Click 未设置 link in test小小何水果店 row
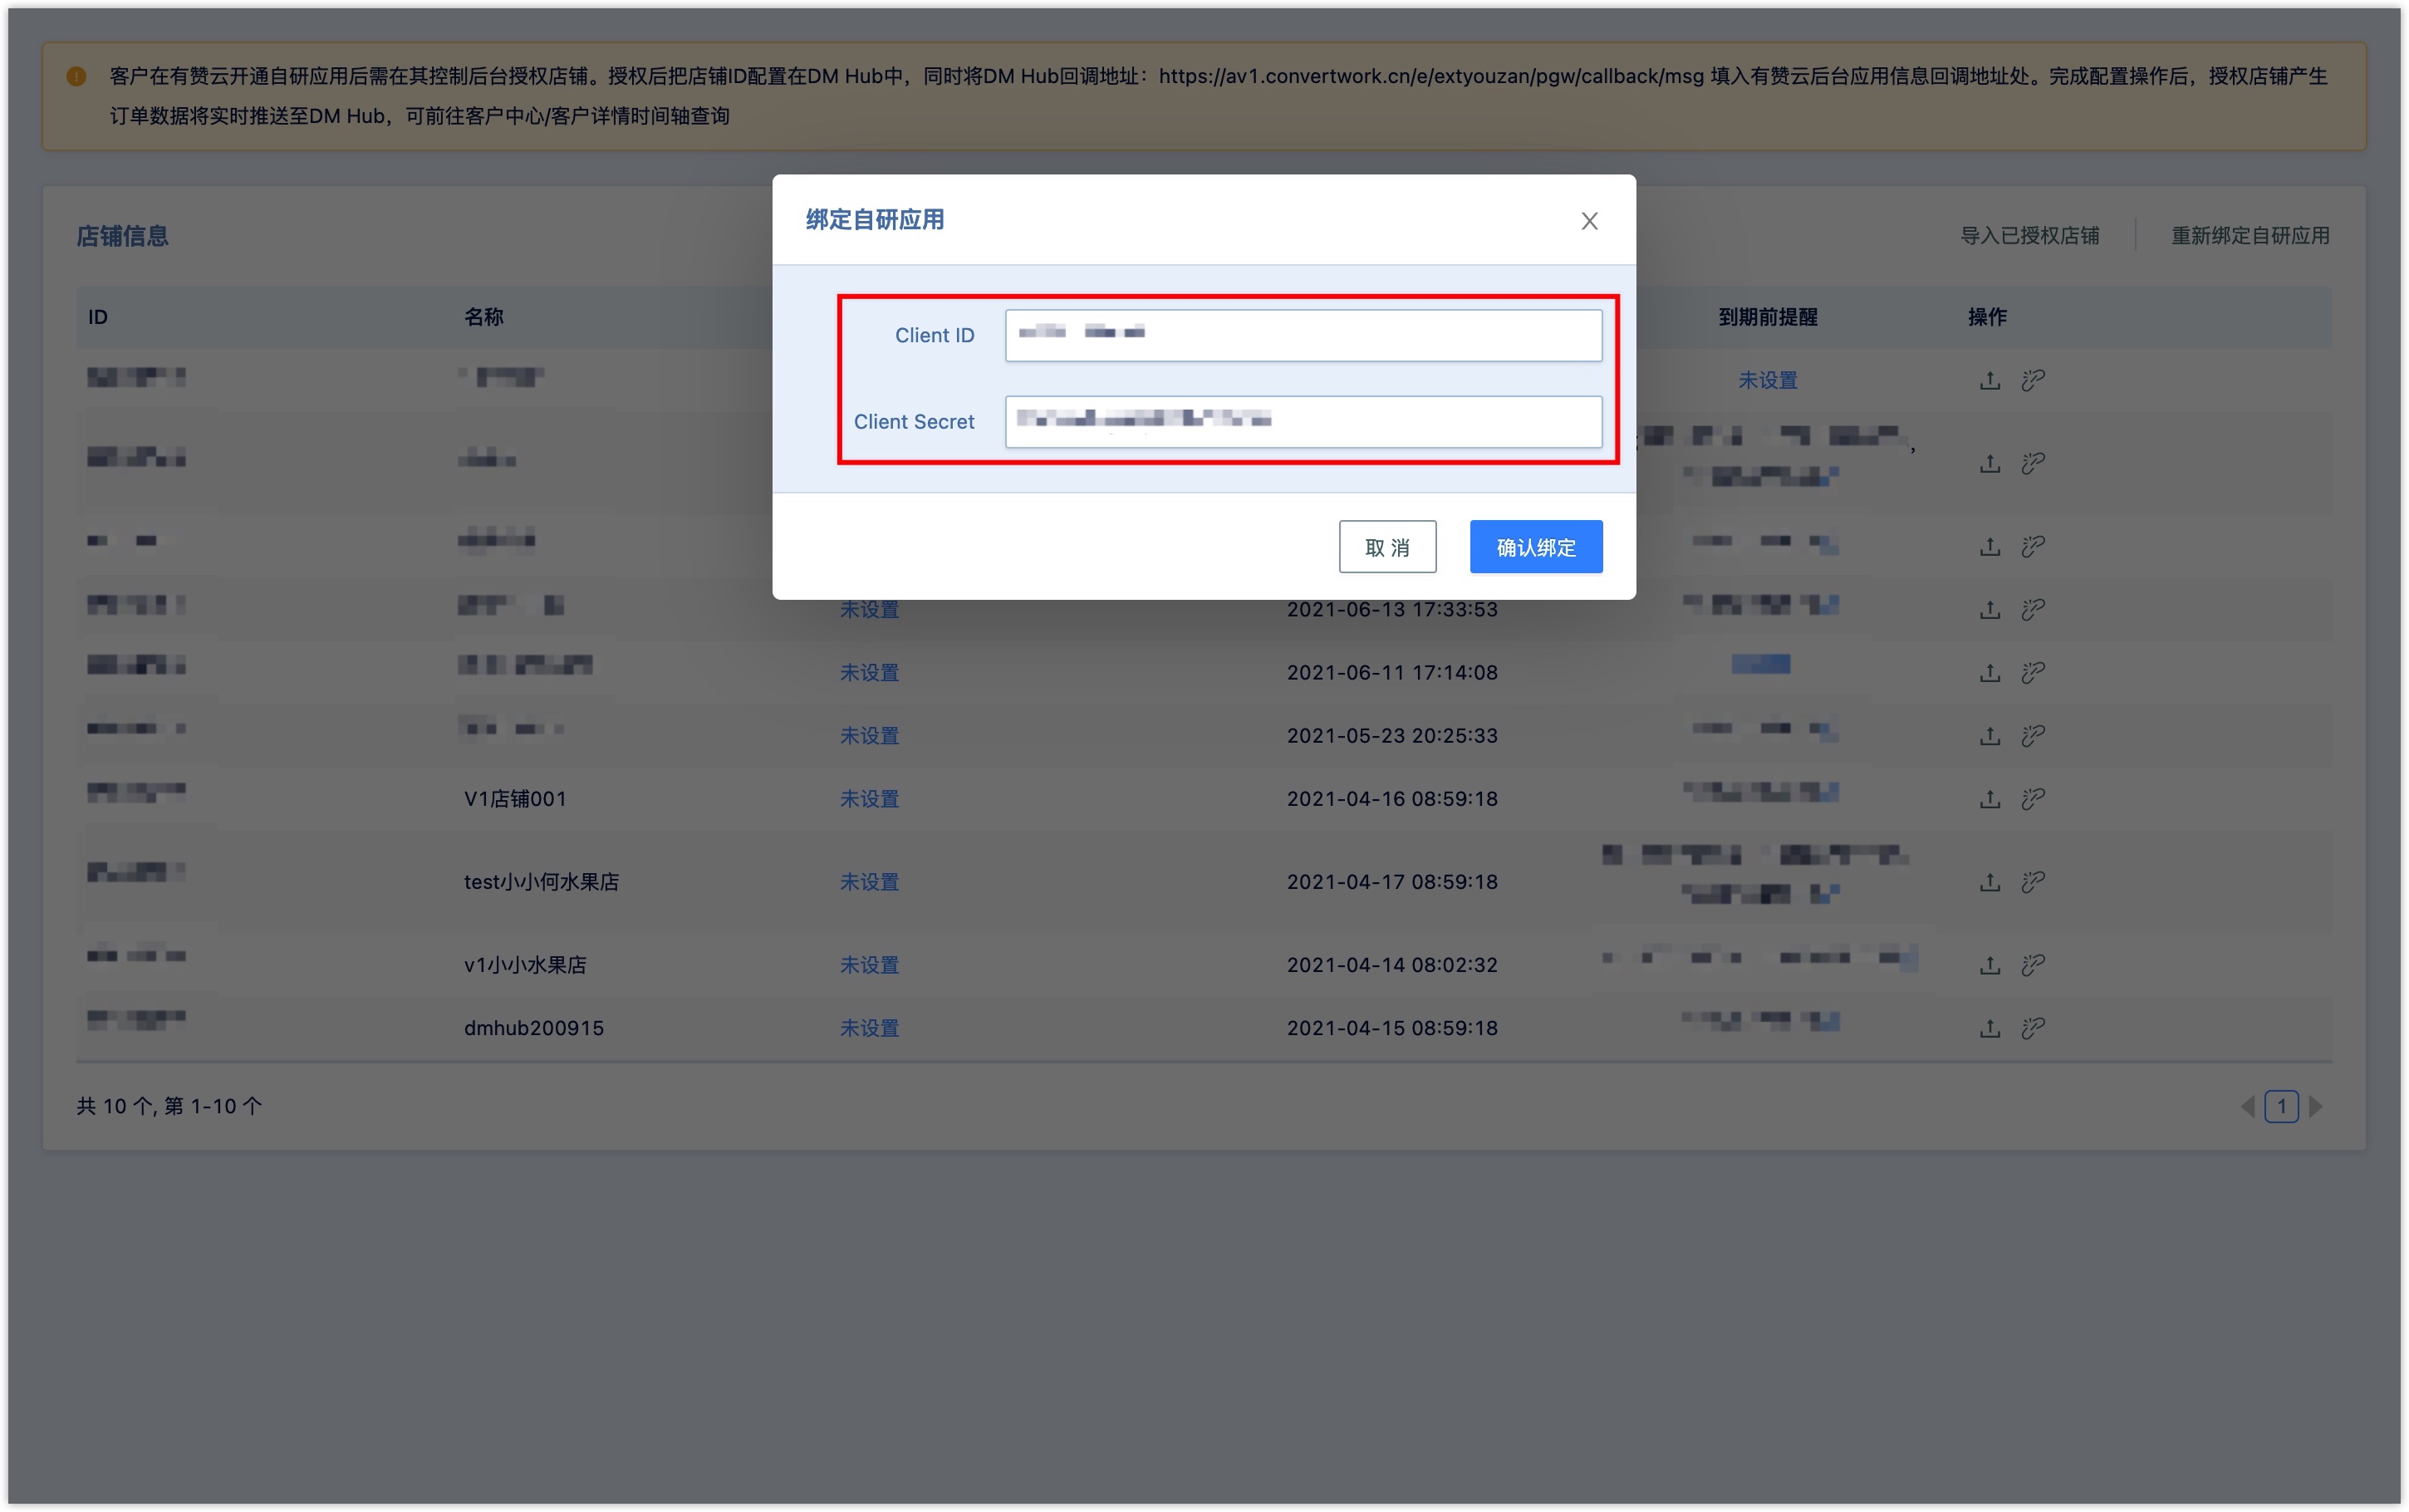Screen dimensions: 2409x1512 (x=869, y=881)
